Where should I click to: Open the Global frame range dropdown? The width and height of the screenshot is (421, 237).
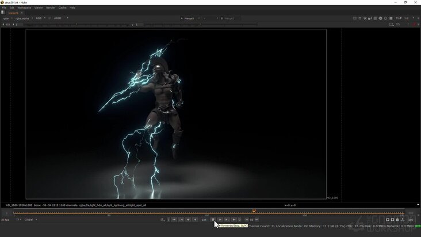pos(30,220)
